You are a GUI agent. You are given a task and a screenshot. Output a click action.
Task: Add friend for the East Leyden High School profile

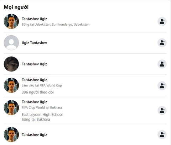[162, 110]
